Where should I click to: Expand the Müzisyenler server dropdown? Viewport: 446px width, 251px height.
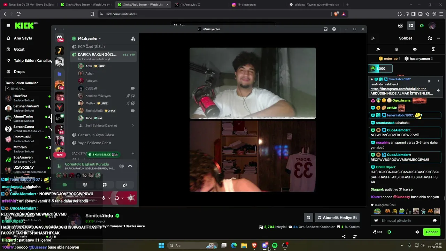point(90,38)
